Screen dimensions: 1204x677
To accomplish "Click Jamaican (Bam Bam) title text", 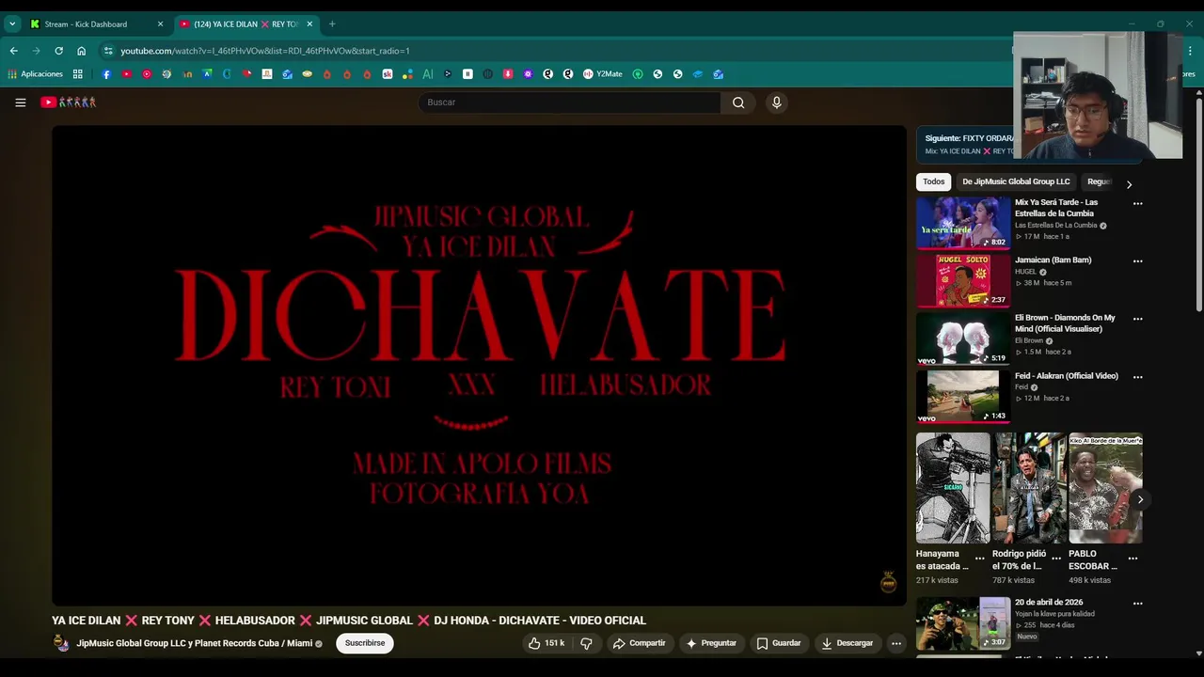I will (x=1053, y=260).
